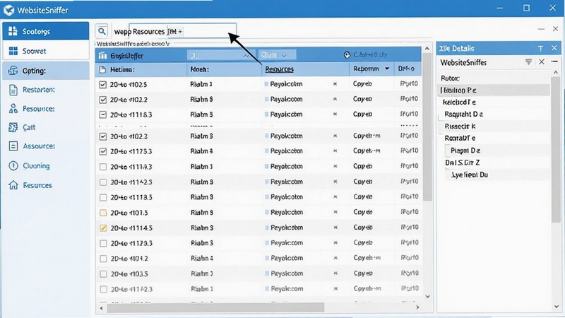Uncheck the checkbox for the row ending 102.2
Image resolution: width=565 pixels, height=318 pixels.
[102, 100]
